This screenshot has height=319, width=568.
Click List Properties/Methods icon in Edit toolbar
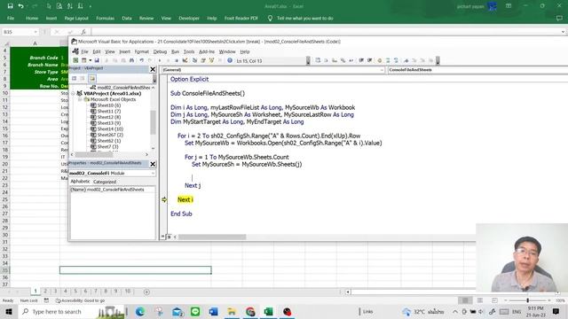point(318,60)
